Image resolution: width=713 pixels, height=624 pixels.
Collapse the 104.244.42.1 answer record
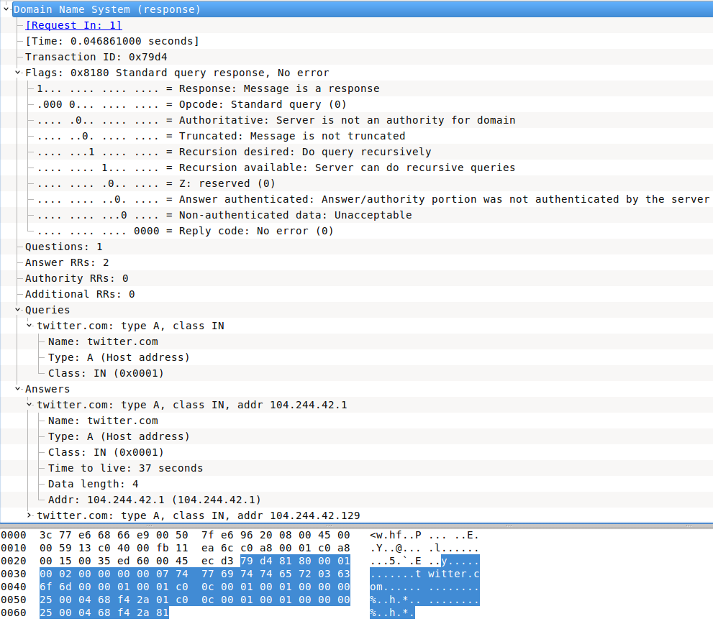[29, 405]
